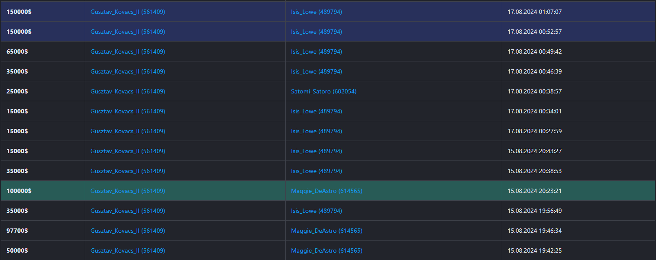Click Gusztav_Kovacs_II link in the 65000$ row

(127, 51)
